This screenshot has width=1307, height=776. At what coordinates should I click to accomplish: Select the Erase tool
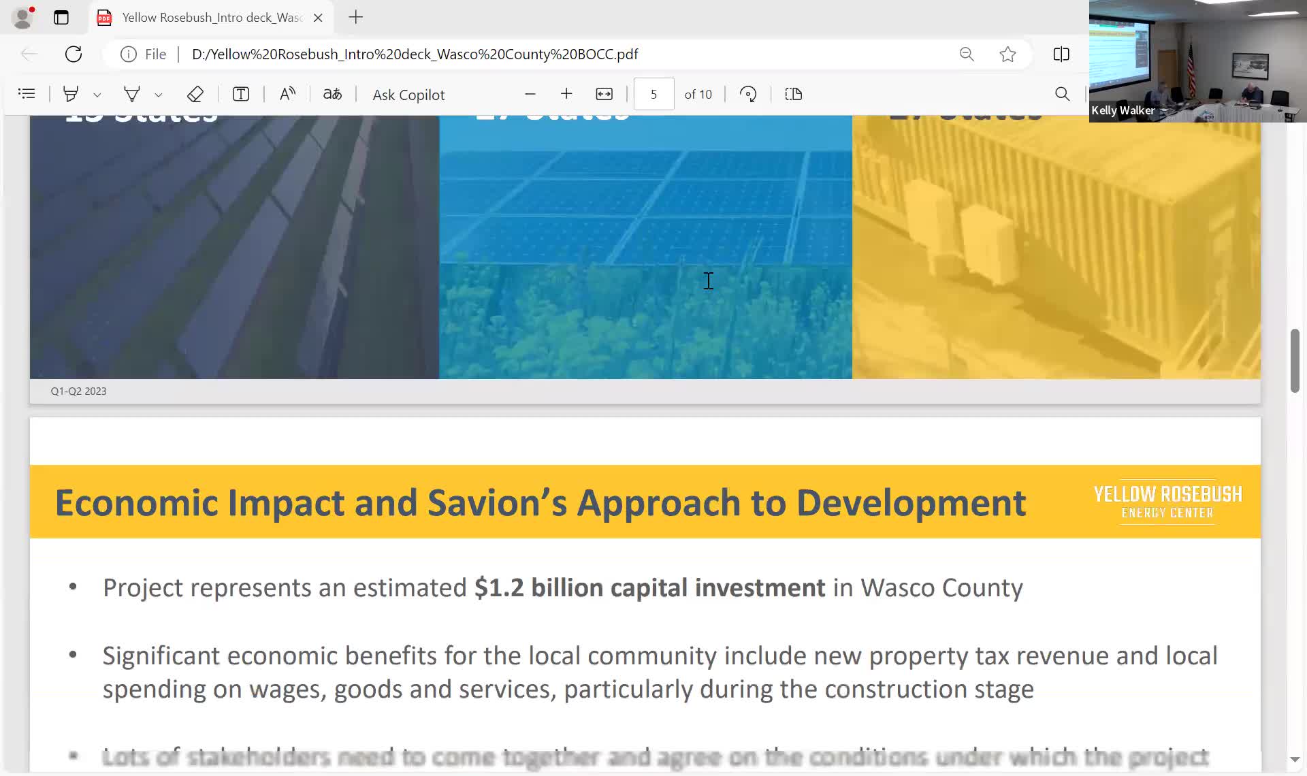click(195, 94)
